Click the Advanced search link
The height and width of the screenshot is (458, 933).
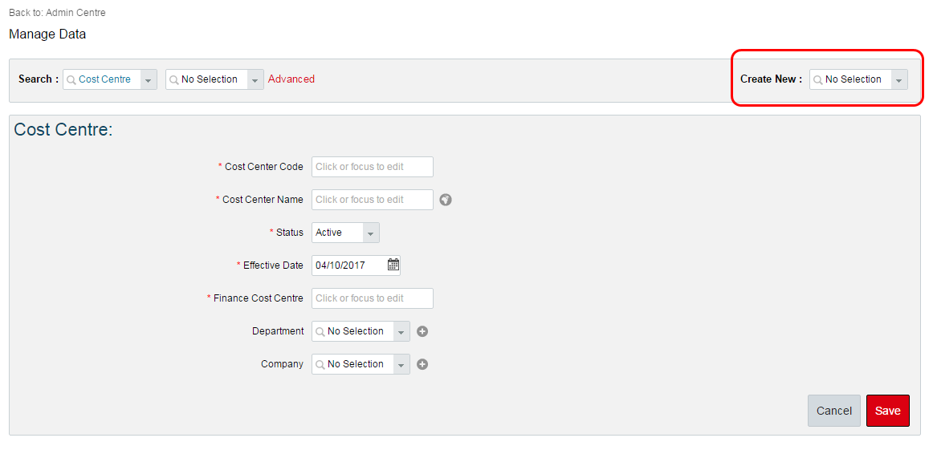pyautogui.click(x=291, y=79)
